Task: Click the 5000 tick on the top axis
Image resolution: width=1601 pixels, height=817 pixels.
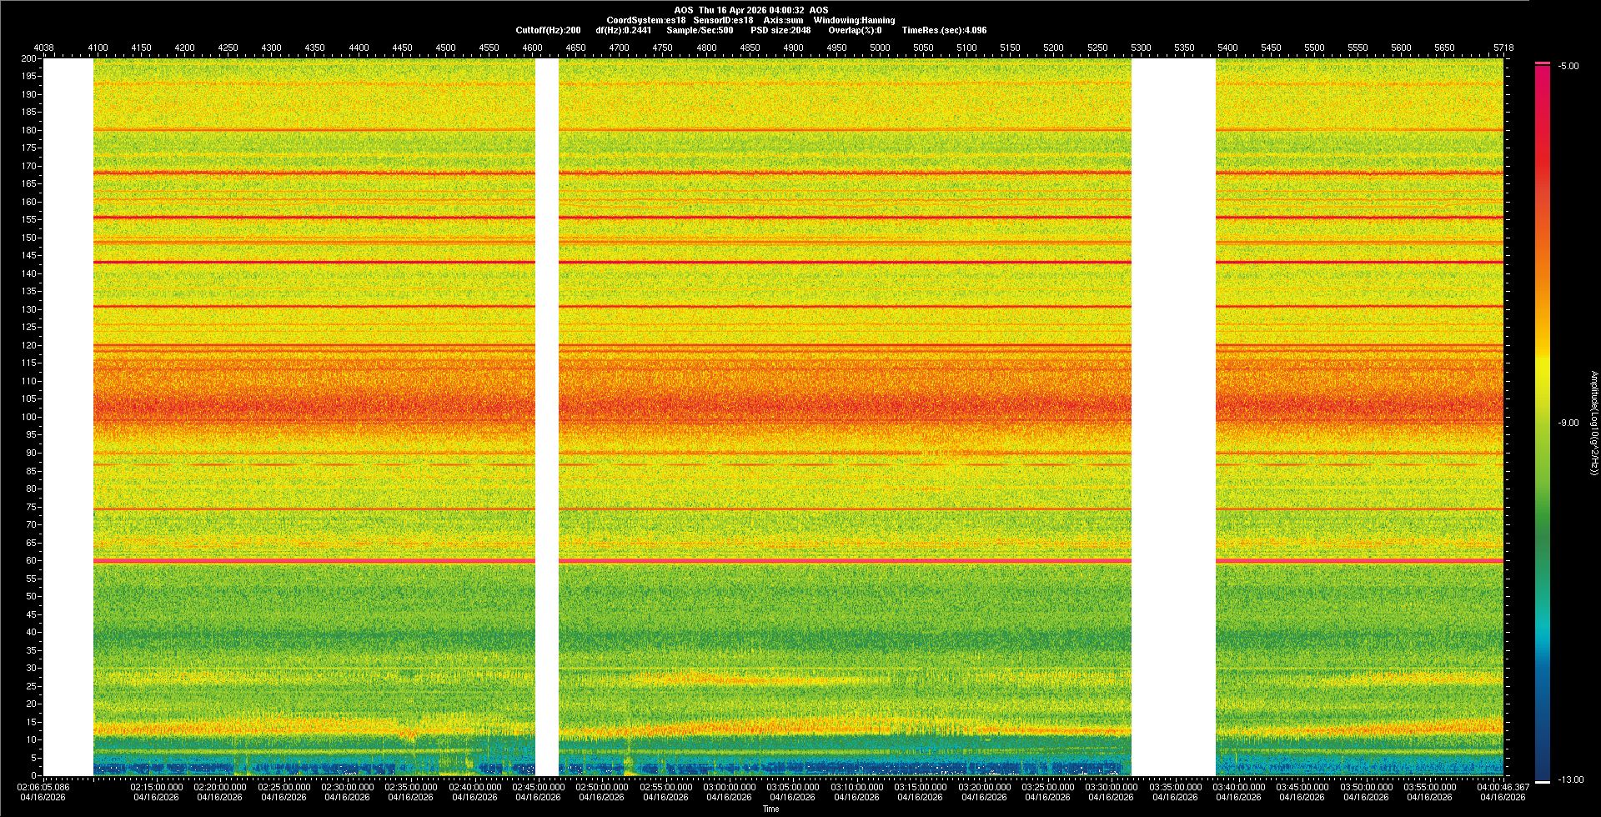Action: tap(880, 48)
